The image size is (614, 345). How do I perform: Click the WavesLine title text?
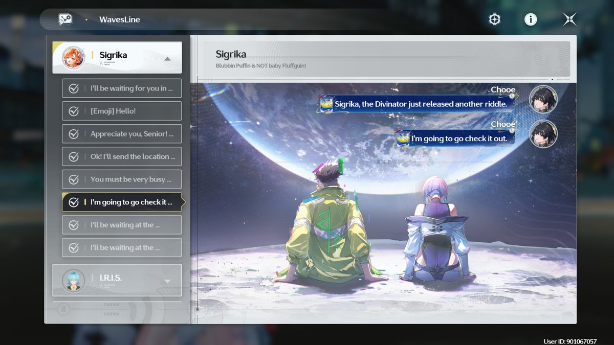click(120, 19)
